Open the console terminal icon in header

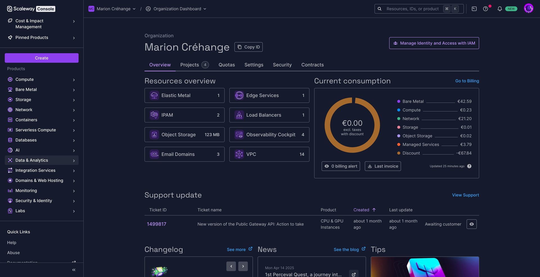pos(474,9)
